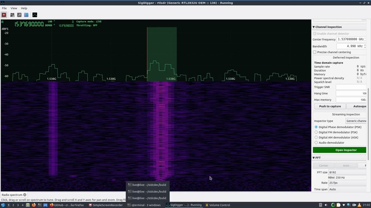The image size is (371, 208).
Task: Toggle Enable channel detector checkbox
Action: [314, 34]
